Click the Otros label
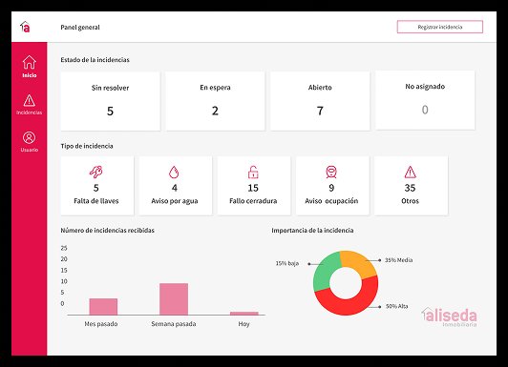 tap(411, 201)
